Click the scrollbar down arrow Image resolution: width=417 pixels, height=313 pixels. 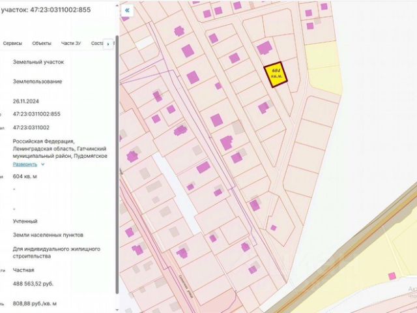point(117,310)
